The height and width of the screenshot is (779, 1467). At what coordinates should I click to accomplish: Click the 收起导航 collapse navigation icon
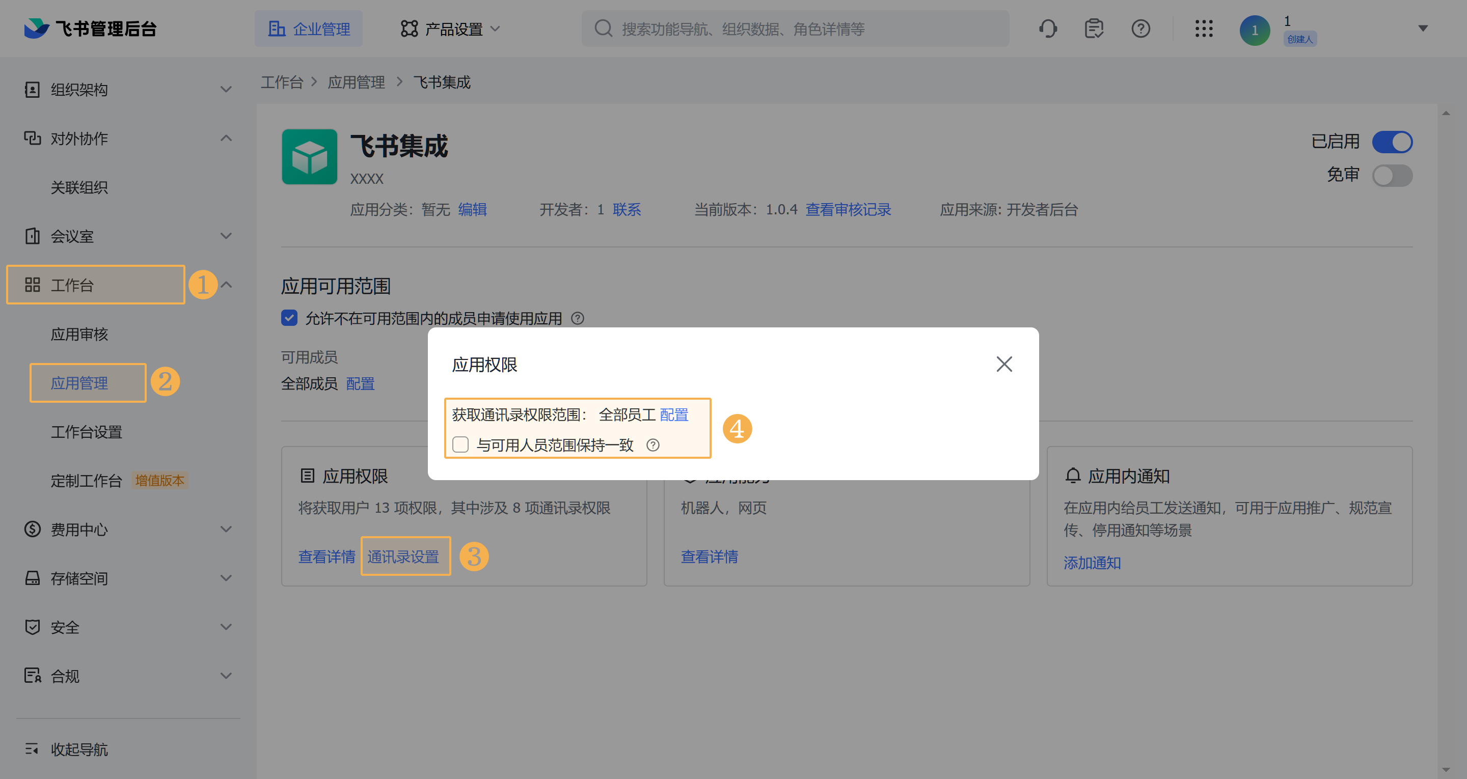[x=32, y=749]
